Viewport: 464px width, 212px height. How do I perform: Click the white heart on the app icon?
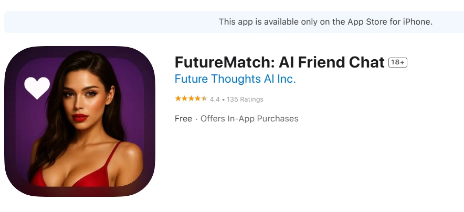[x=37, y=88]
